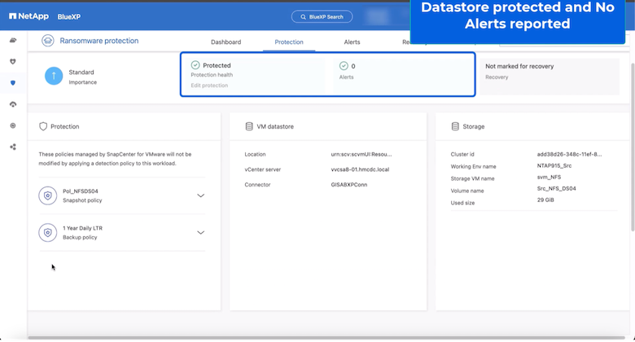Open the Mobility cloud-upload sidebar icon
The height and width of the screenshot is (342, 635).
(x=12, y=104)
